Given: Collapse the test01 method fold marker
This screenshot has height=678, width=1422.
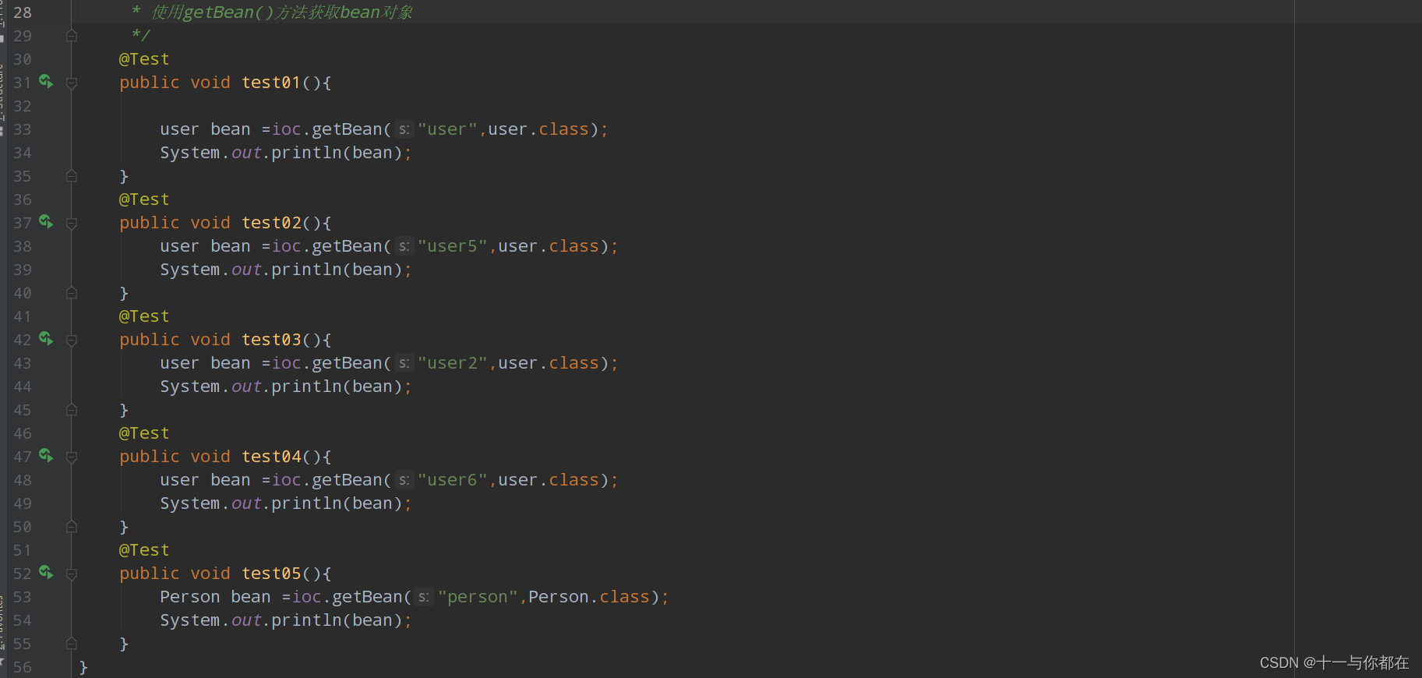Looking at the screenshot, I should click(72, 83).
